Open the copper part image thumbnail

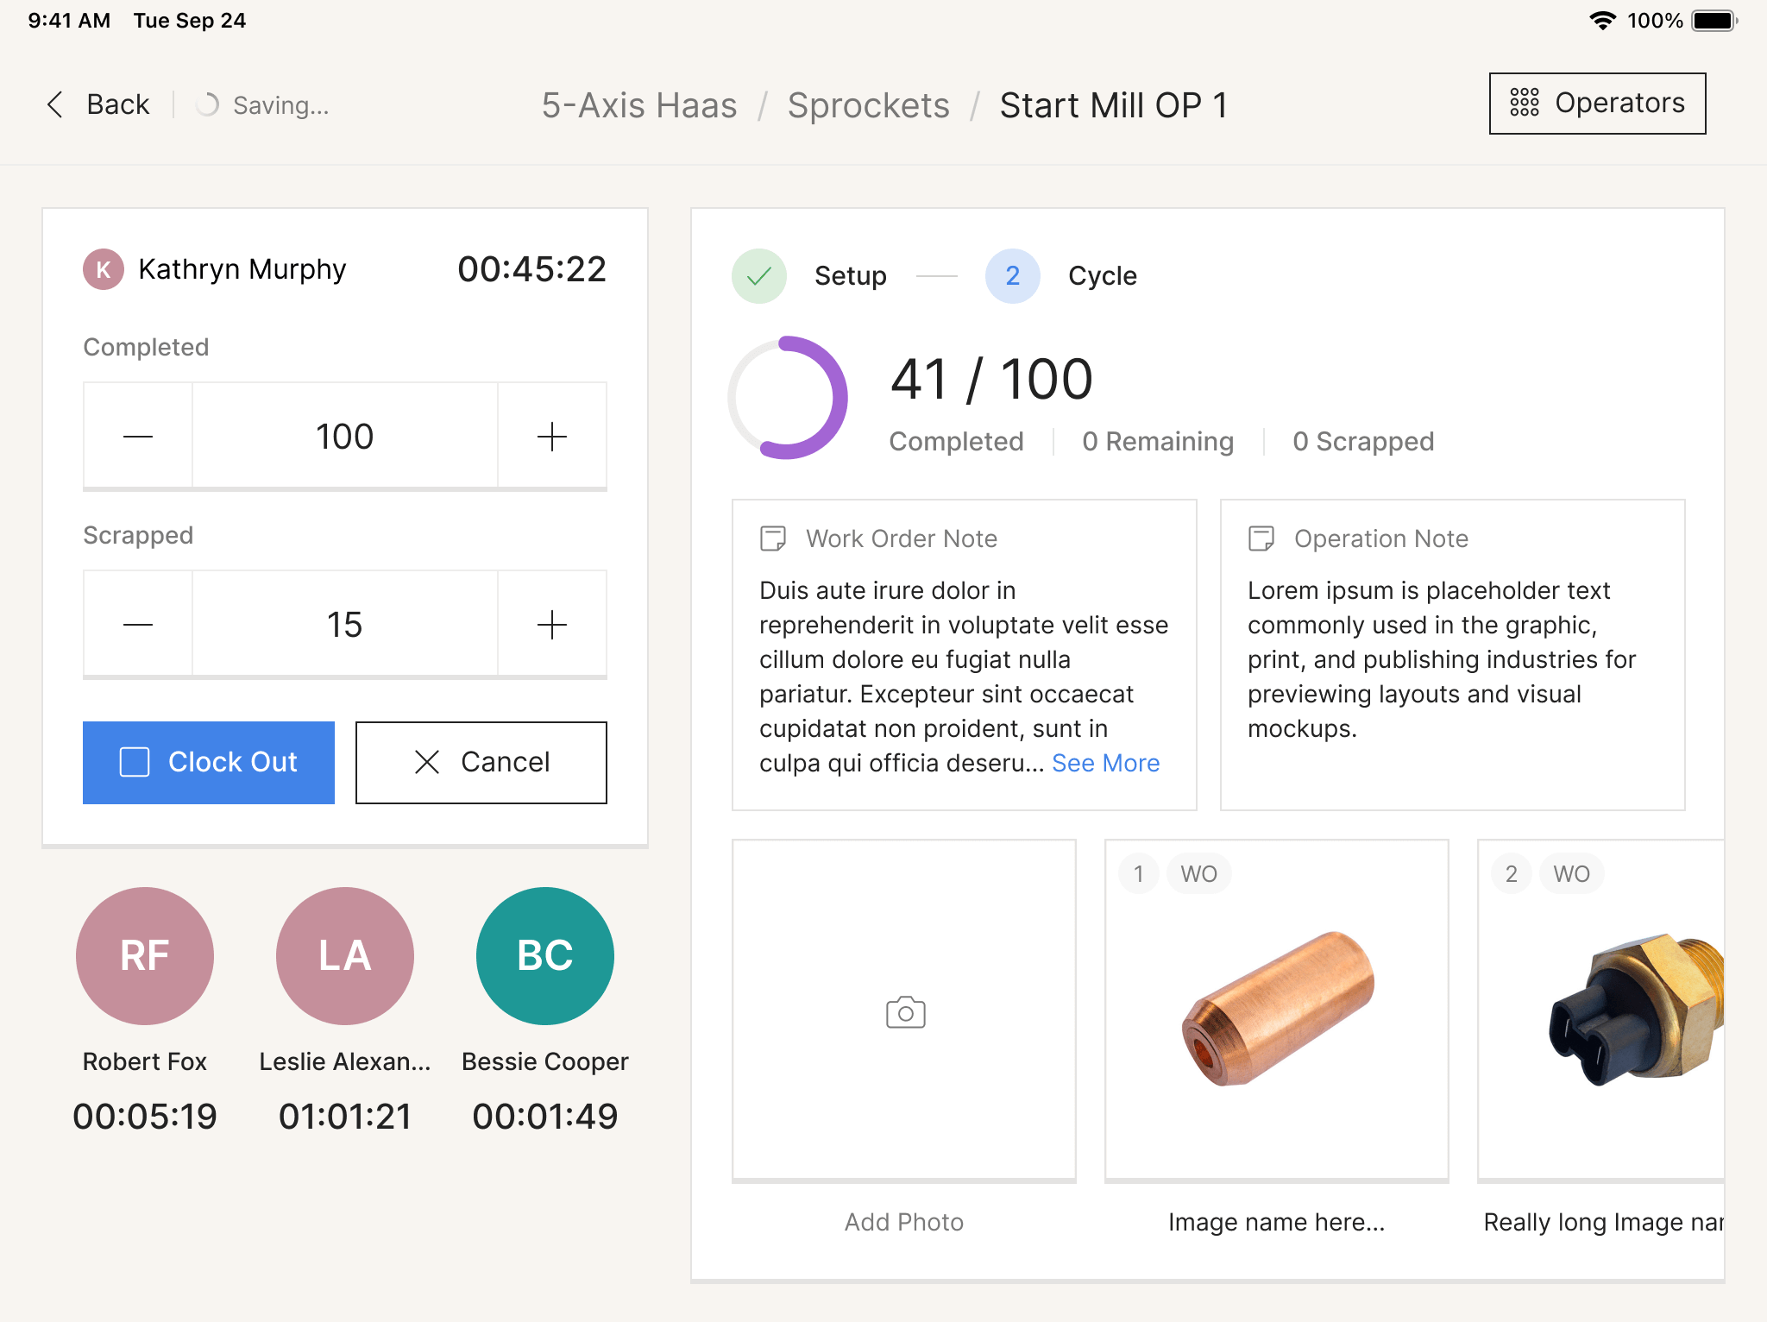(1276, 1010)
